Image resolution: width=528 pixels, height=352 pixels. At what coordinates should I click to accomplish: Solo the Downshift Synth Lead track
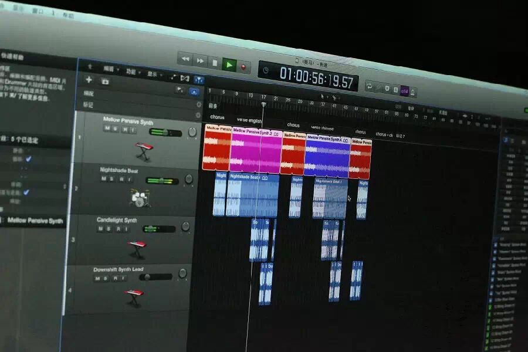pos(106,278)
